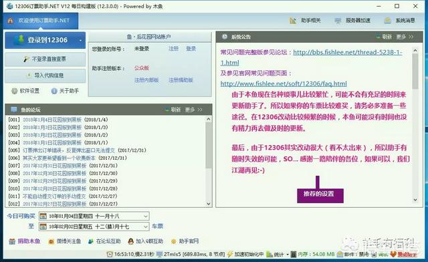Screen dimensions: 428x262
Task: Click the announcement panel scrollbar thumb
Action: click(415, 72)
